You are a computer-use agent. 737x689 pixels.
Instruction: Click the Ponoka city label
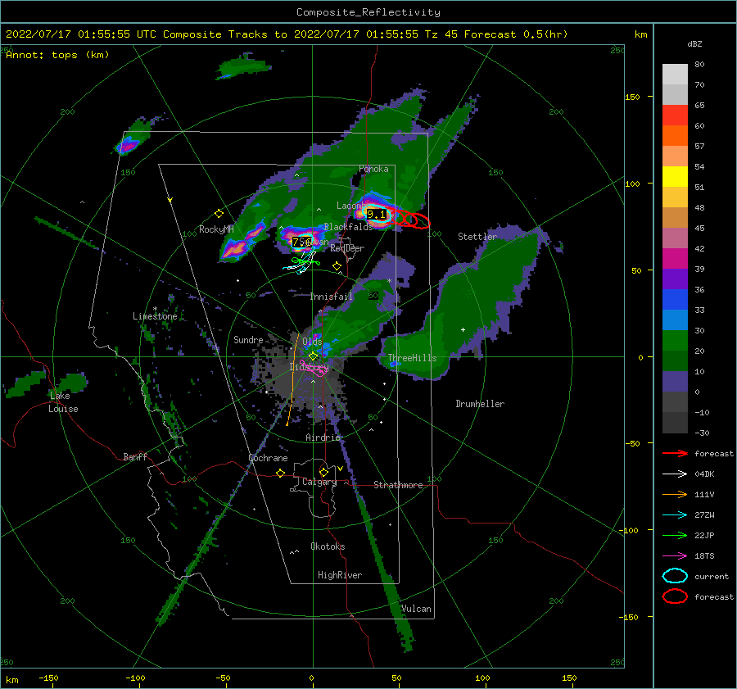(373, 169)
